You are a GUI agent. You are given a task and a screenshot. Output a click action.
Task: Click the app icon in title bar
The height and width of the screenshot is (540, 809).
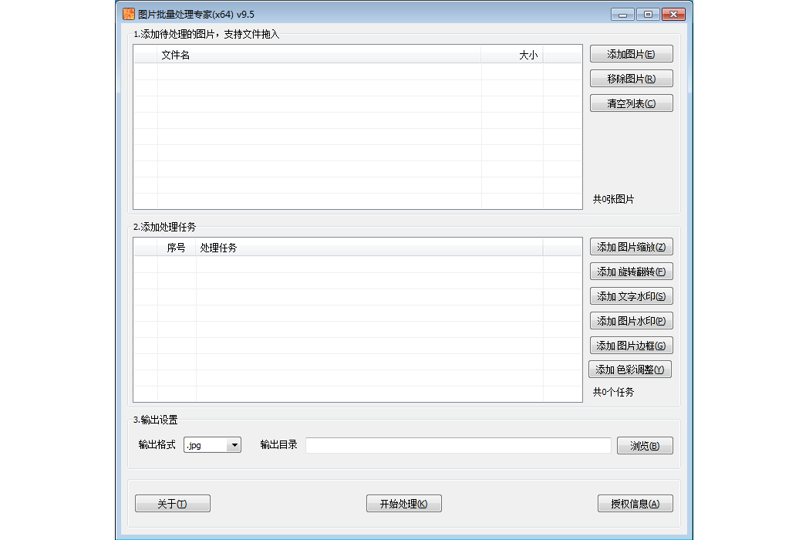point(129,14)
